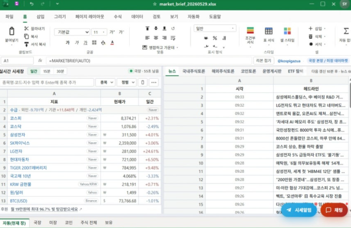The width and height of the screenshot is (351, 228).
Task: Select the 일간 interval option
Action: point(34,71)
